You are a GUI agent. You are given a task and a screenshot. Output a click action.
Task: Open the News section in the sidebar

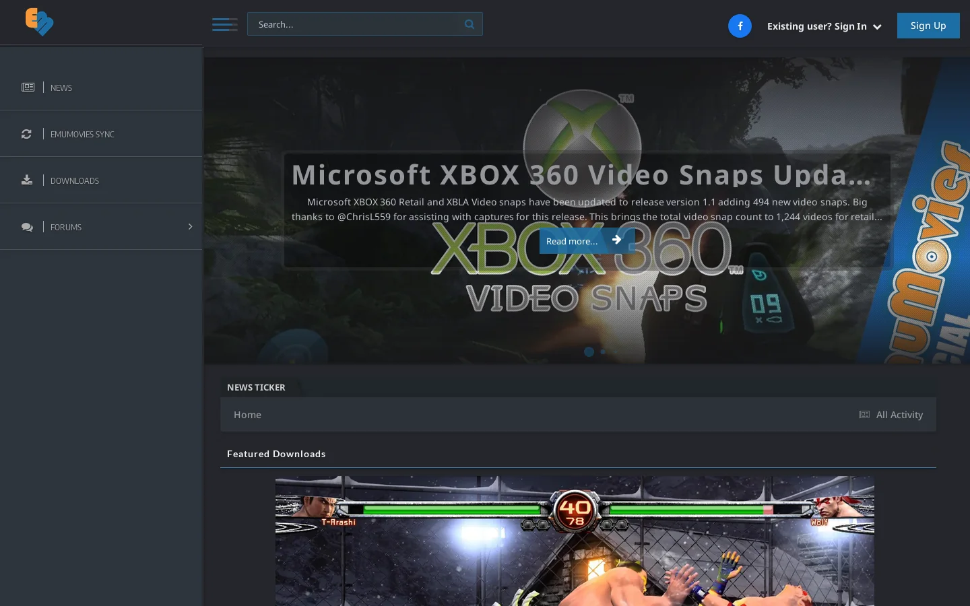point(101,88)
